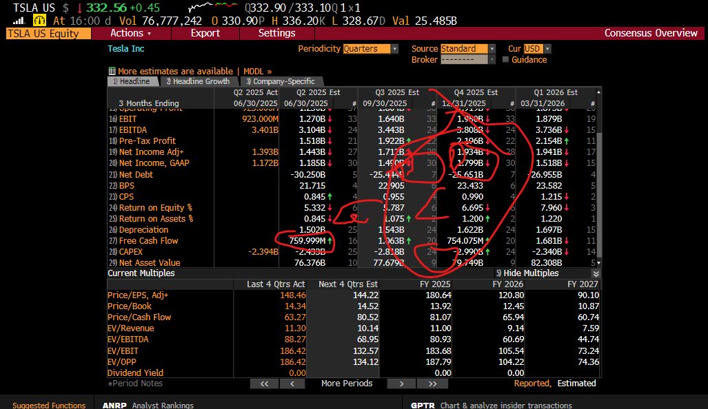
Task: Open More estimates are available MODL link
Action: tap(194, 71)
